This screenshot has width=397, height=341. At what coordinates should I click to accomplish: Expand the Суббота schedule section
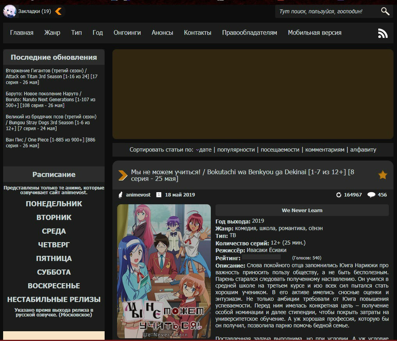coord(54,272)
